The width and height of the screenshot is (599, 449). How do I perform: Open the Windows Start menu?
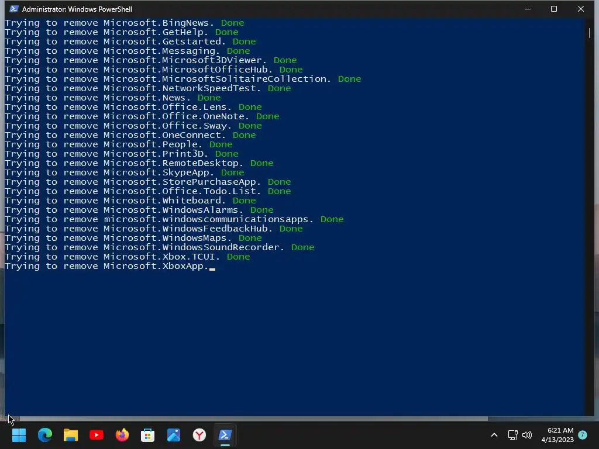pyautogui.click(x=19, y=435)
